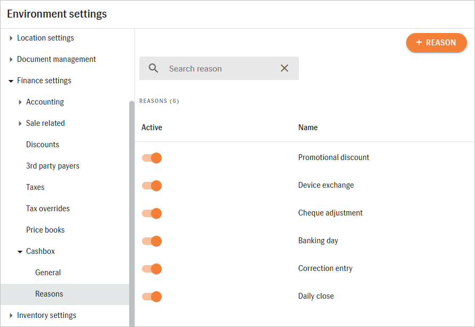Collapse Finance settings arrow
Viewport: 475px width, 327px height.
click(11, 81)
